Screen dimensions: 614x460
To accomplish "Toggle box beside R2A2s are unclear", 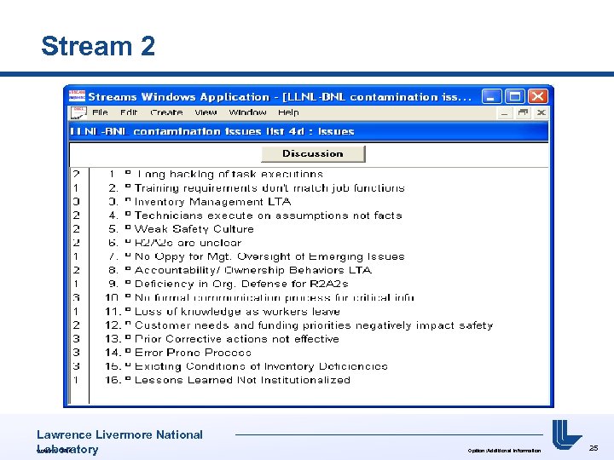I will 128,241.
